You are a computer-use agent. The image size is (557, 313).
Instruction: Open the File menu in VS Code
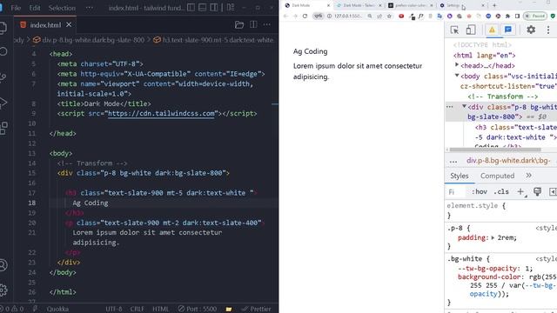pos(16,8)
